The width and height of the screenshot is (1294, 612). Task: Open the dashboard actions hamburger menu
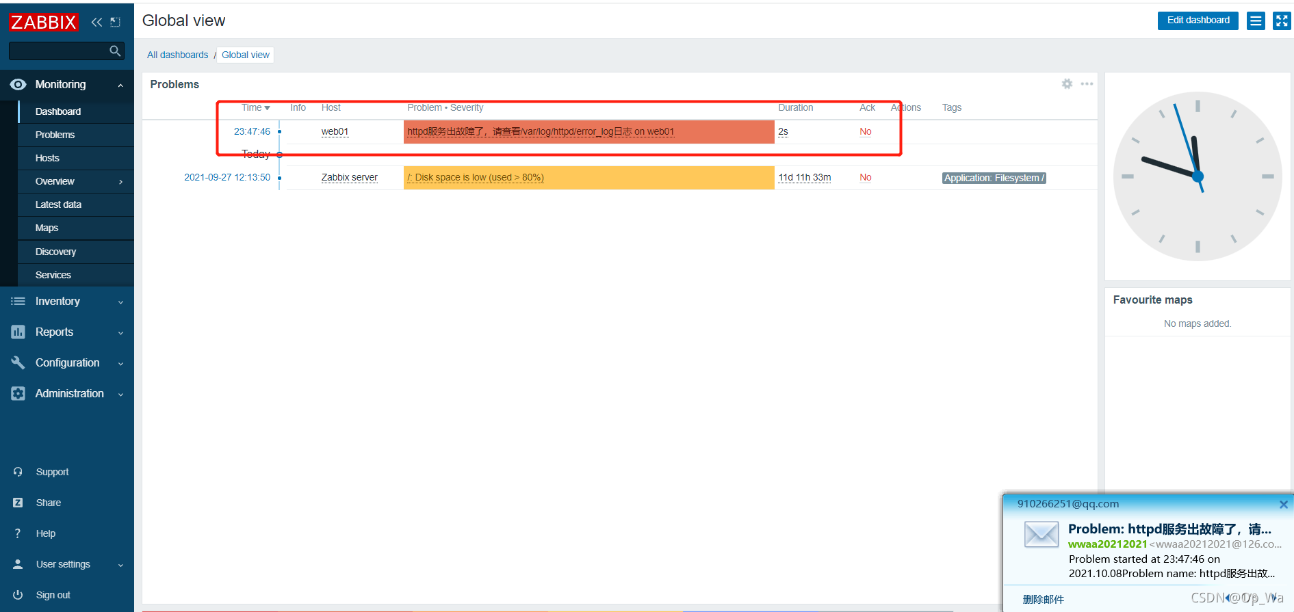(1256, 21)
